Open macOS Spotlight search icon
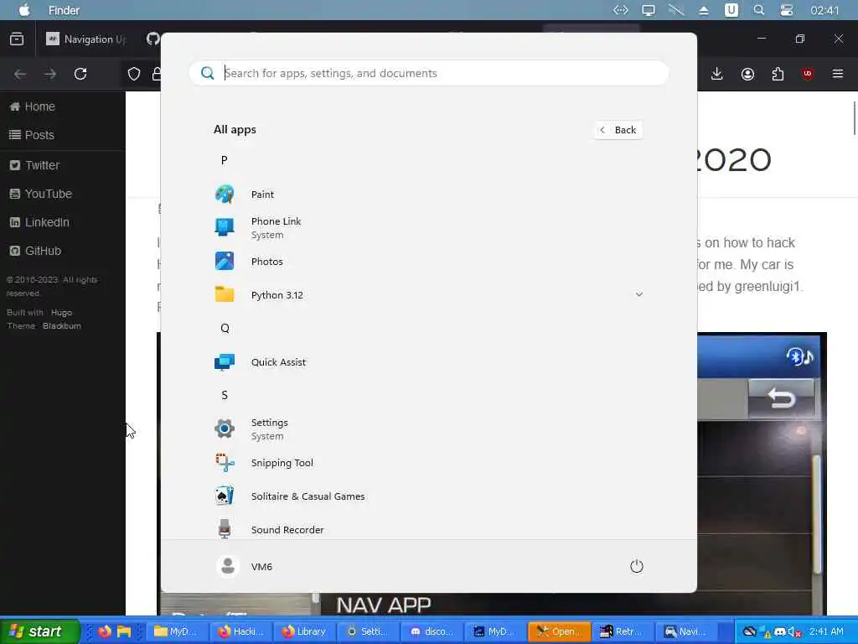 point(758,10)
